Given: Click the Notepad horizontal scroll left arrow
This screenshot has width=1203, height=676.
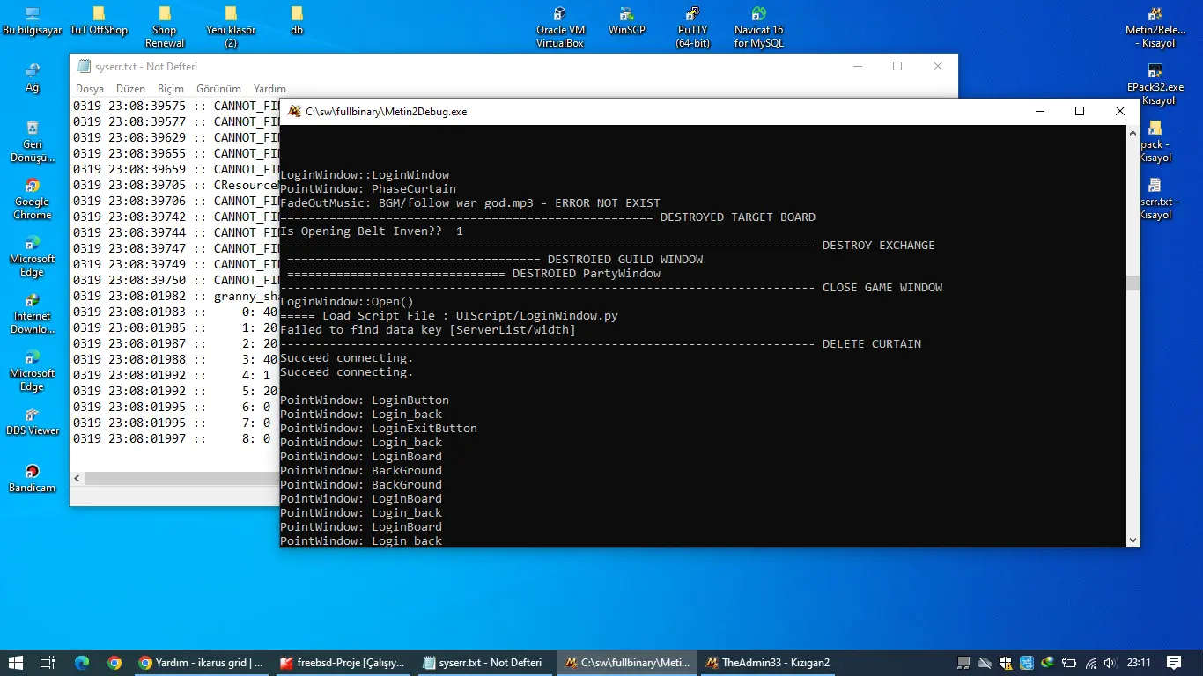Looking at the screenshot, I should (x=77, y=479).
